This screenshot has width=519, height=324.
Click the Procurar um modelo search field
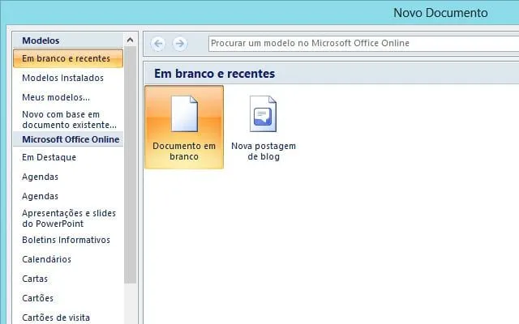361,43
